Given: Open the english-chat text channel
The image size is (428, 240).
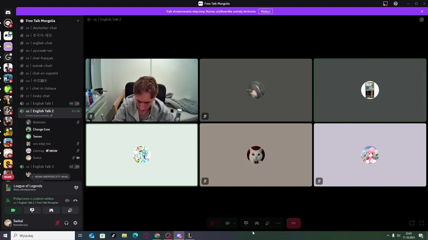Looking at the screenshot, I should pyautogui.click(x=50, y=43).
